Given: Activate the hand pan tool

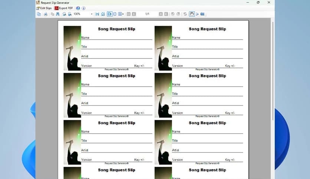Looking at the screenshot, I should click(x=192, y=14).
